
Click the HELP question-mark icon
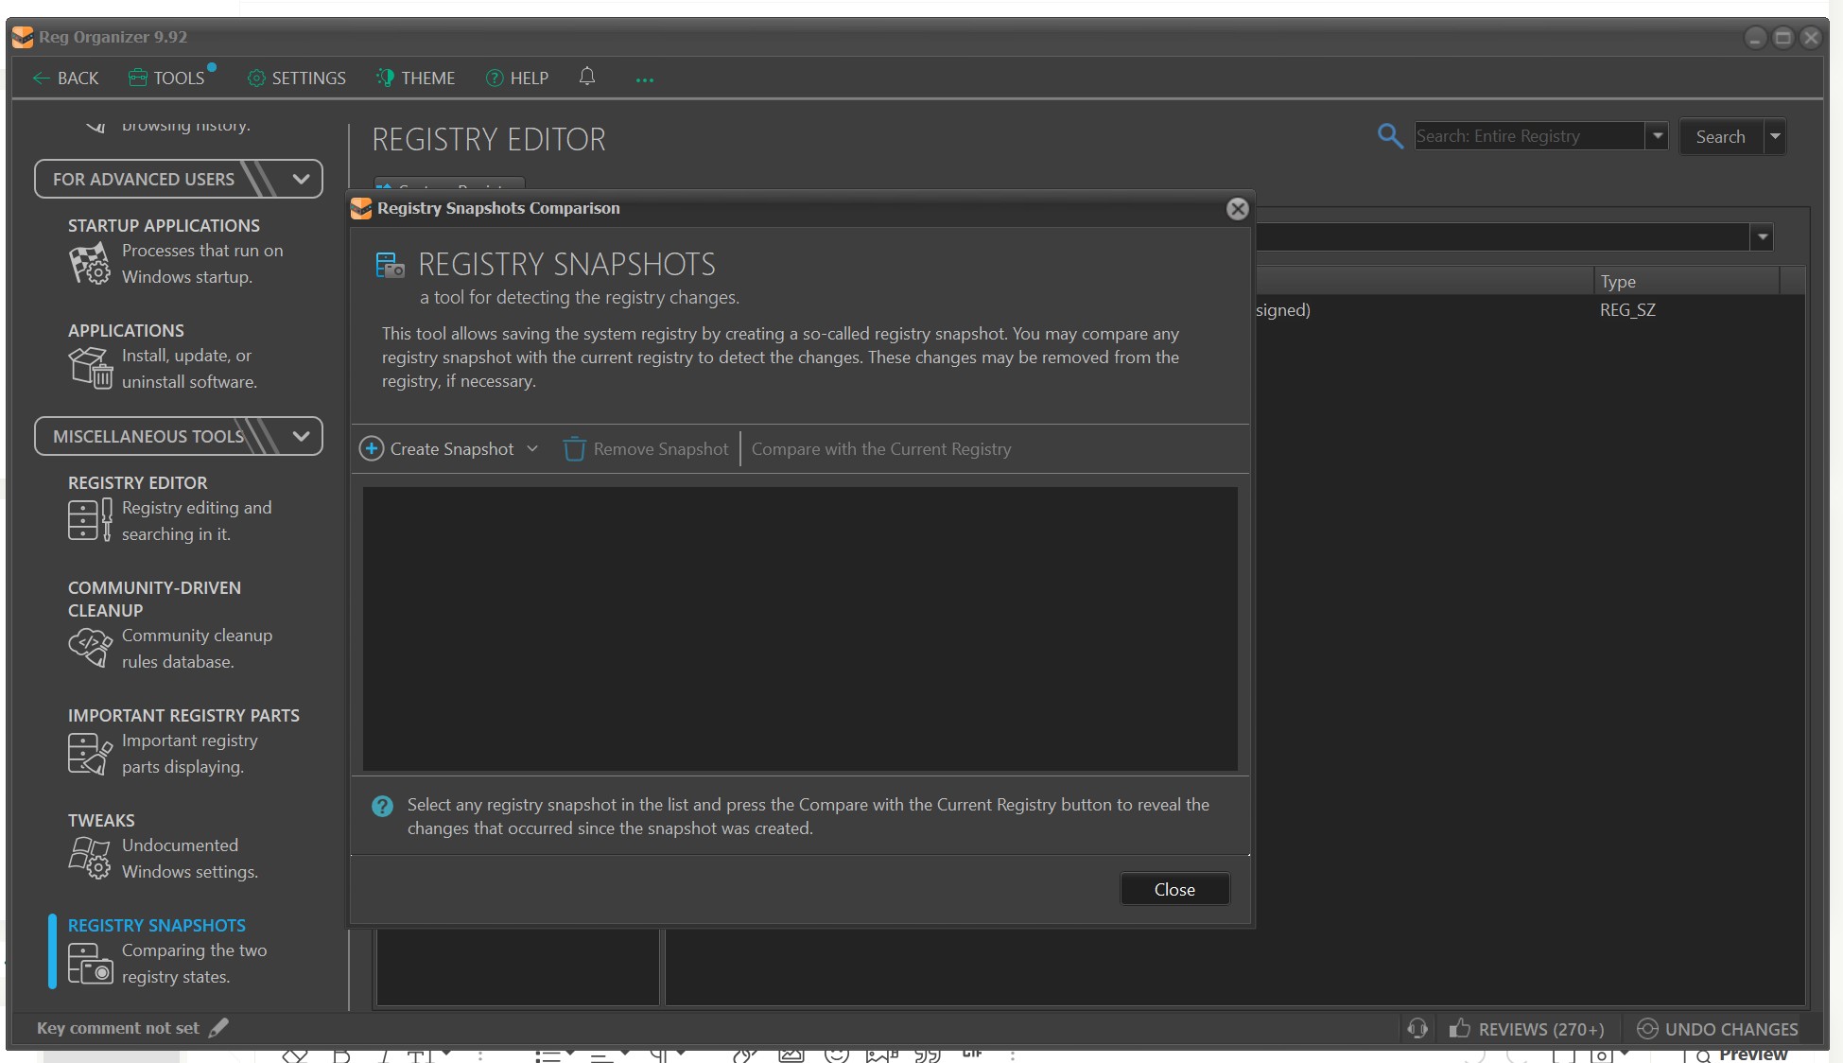(494, 78)
